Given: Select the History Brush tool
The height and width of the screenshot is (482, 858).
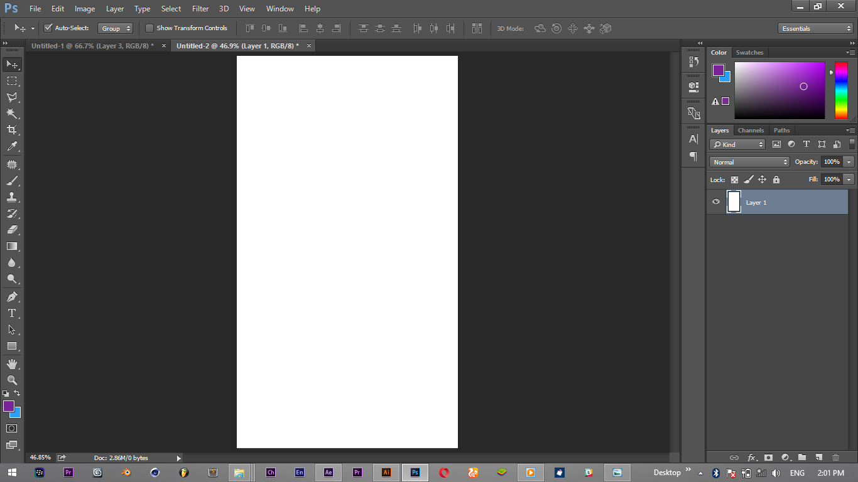Looking at the screenshot, I should [x=12, y=213].
